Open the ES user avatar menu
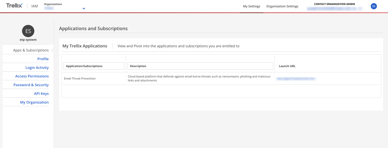388x148 pixels. 374,6
